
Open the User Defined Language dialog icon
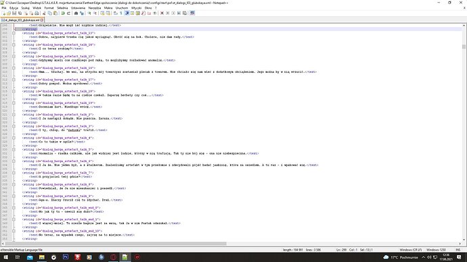pos(132,14)
